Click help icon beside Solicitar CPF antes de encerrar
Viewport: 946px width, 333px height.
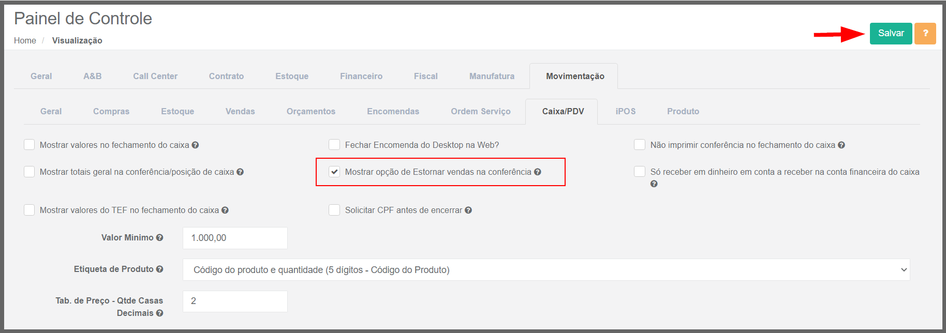[x=468, y=210]
